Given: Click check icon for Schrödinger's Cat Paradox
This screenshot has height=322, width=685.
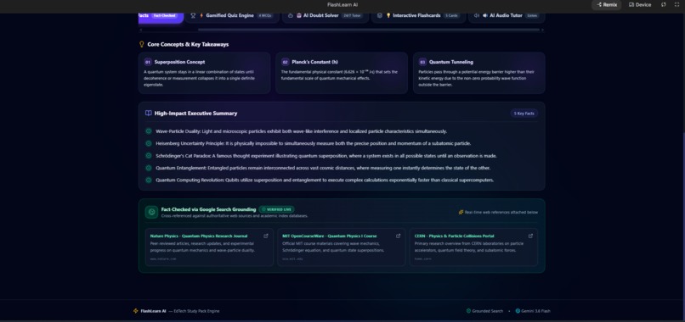Looking at the screenshot, I should click(149, 156).
